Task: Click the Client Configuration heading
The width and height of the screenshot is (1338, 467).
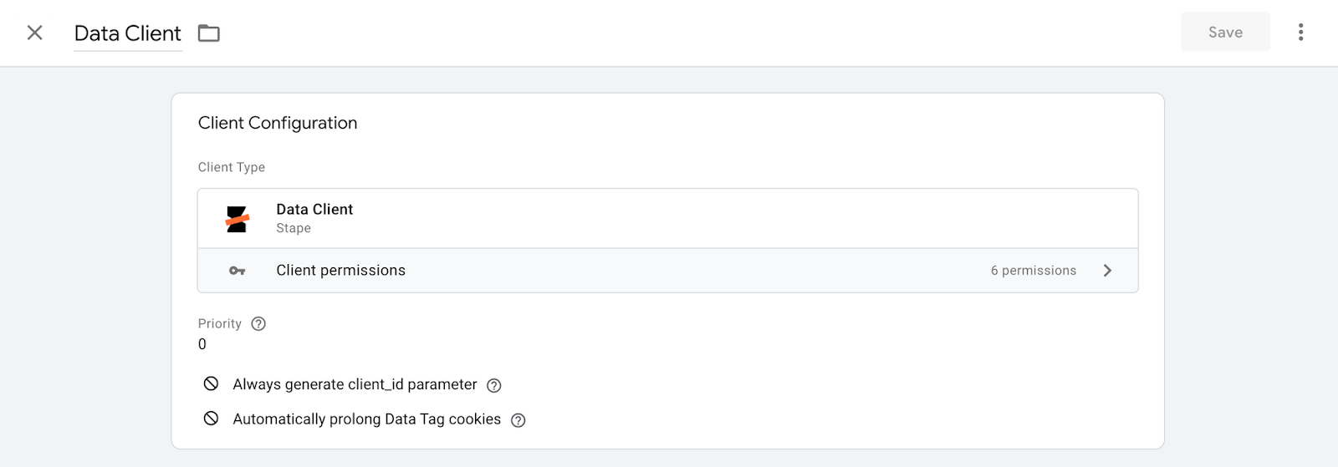Action: (278, 123)
